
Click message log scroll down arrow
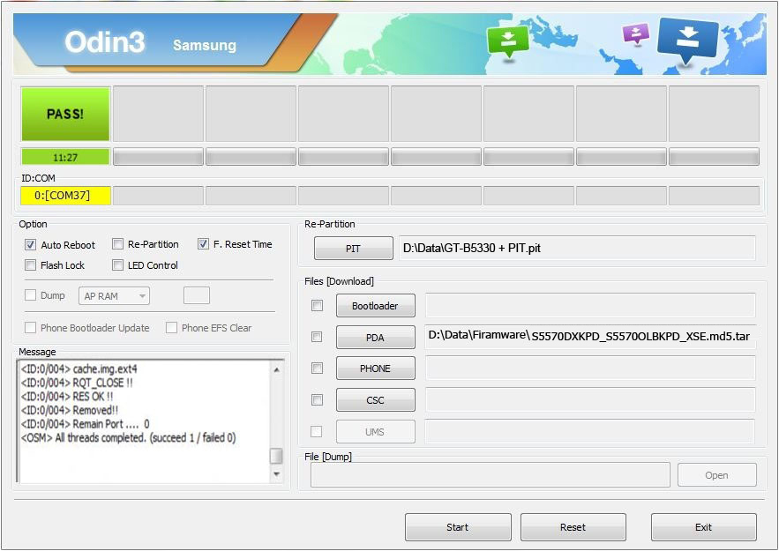coord(277,474)
